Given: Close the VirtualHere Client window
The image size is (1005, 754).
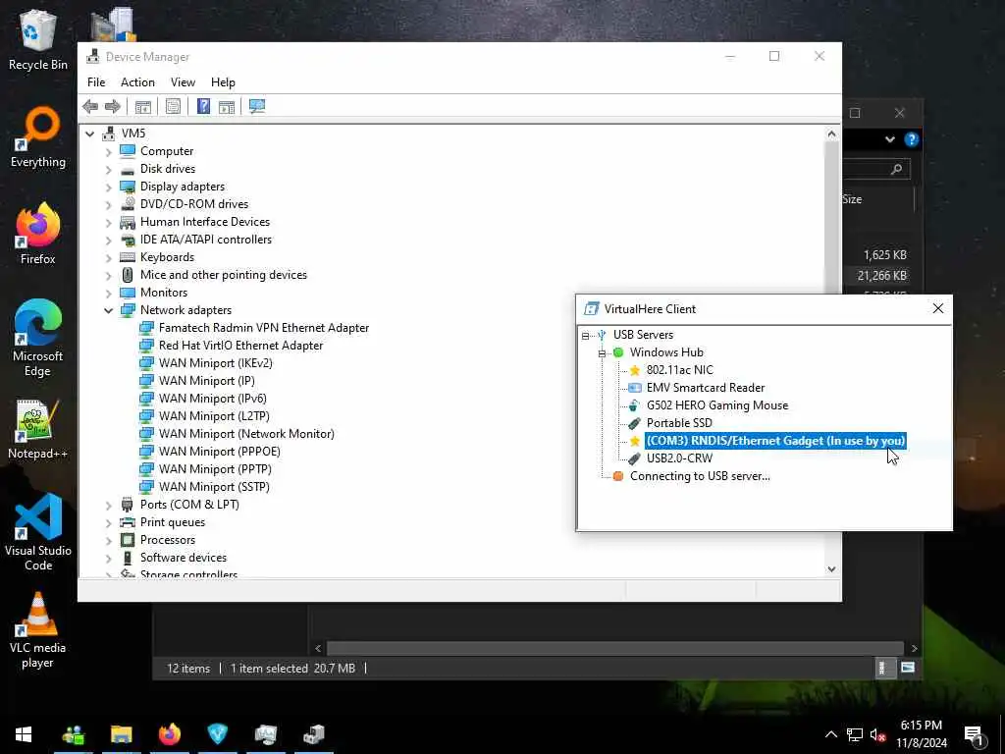Looking at the screenshot, I should click(x=937, y=309).
